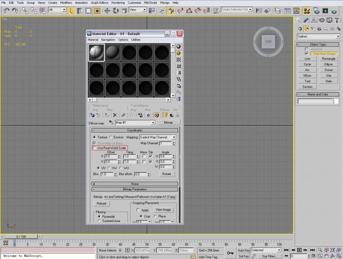Open the Hierarchy command panel tab
The image size is (343, 259).
[x=314, y=20]
